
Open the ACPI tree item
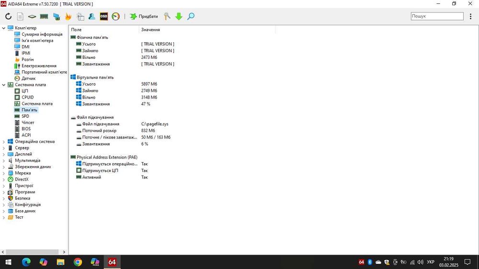[x=26, y=135]
